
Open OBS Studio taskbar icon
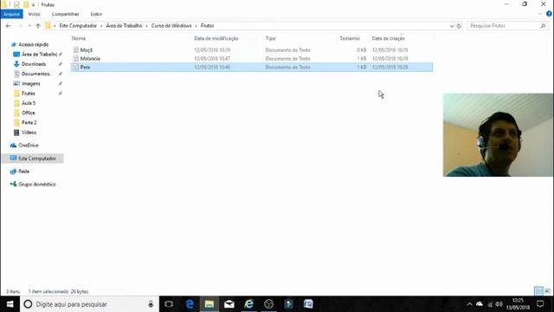269,304
